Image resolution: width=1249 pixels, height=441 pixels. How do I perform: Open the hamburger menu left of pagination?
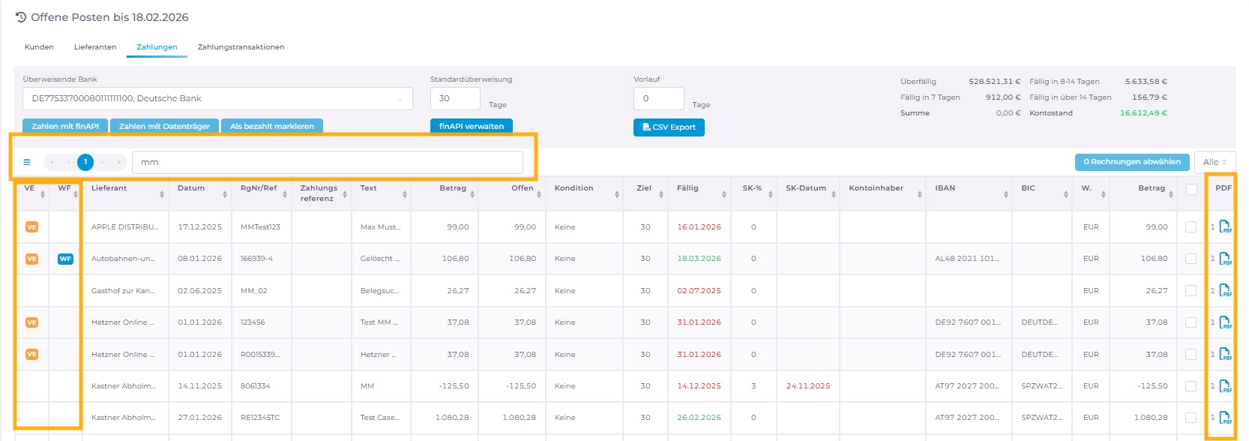point(27,162)
